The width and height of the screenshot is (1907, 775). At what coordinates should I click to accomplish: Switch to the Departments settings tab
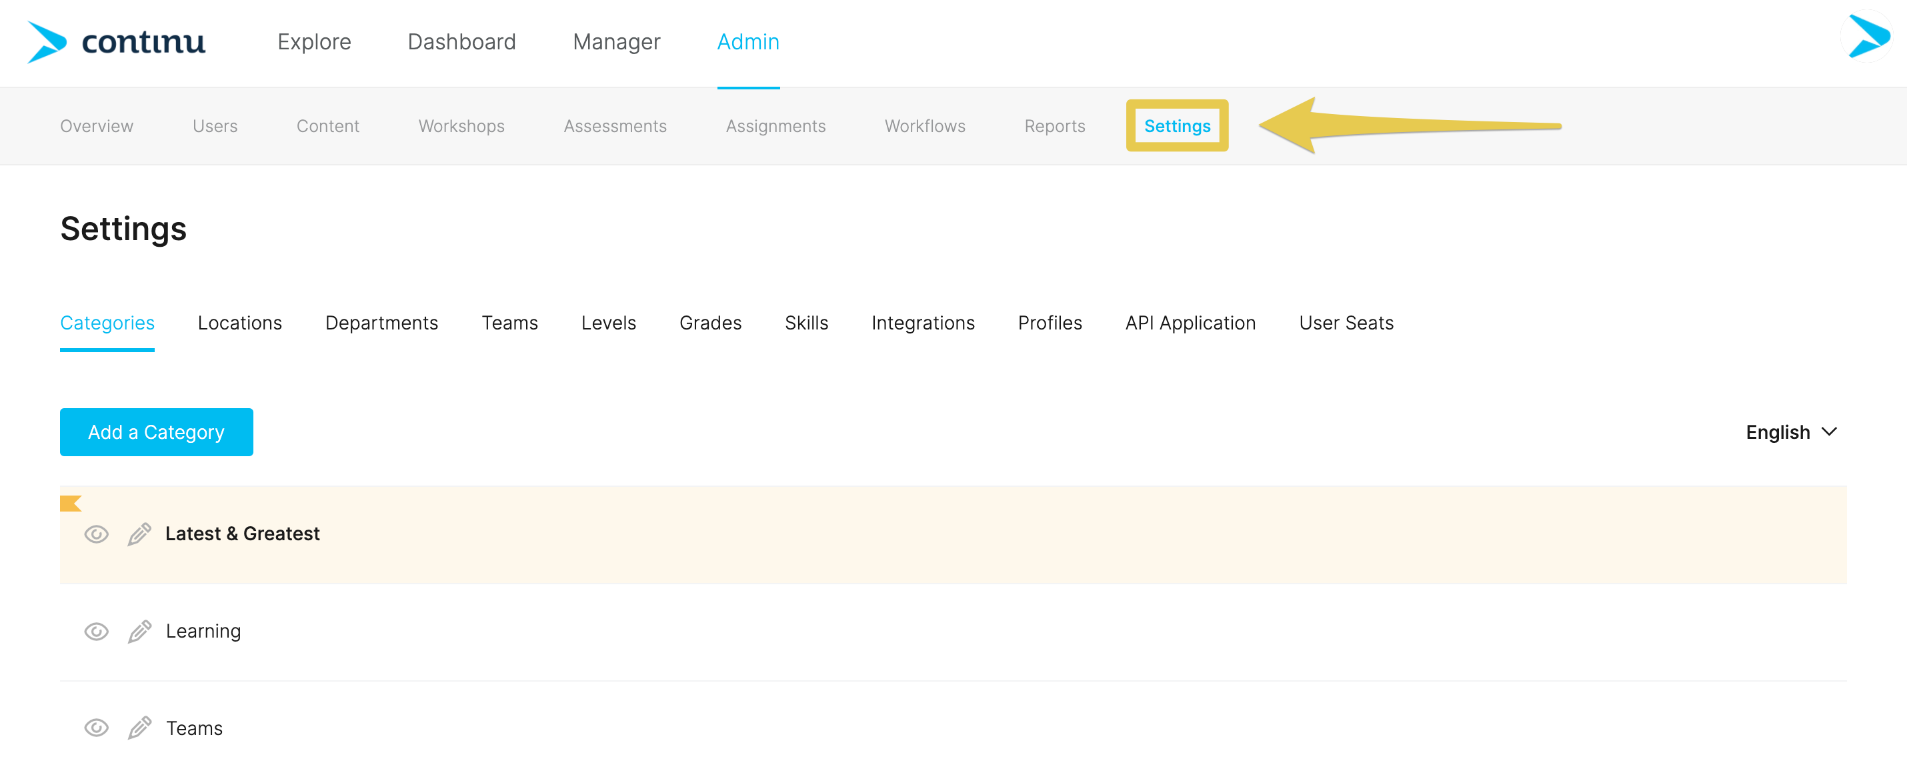[x=381, y=323]
